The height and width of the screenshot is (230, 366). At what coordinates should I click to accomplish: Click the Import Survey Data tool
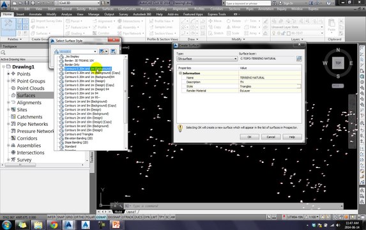point(47,21)
